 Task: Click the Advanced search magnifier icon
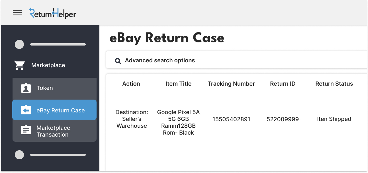(118, 61)
